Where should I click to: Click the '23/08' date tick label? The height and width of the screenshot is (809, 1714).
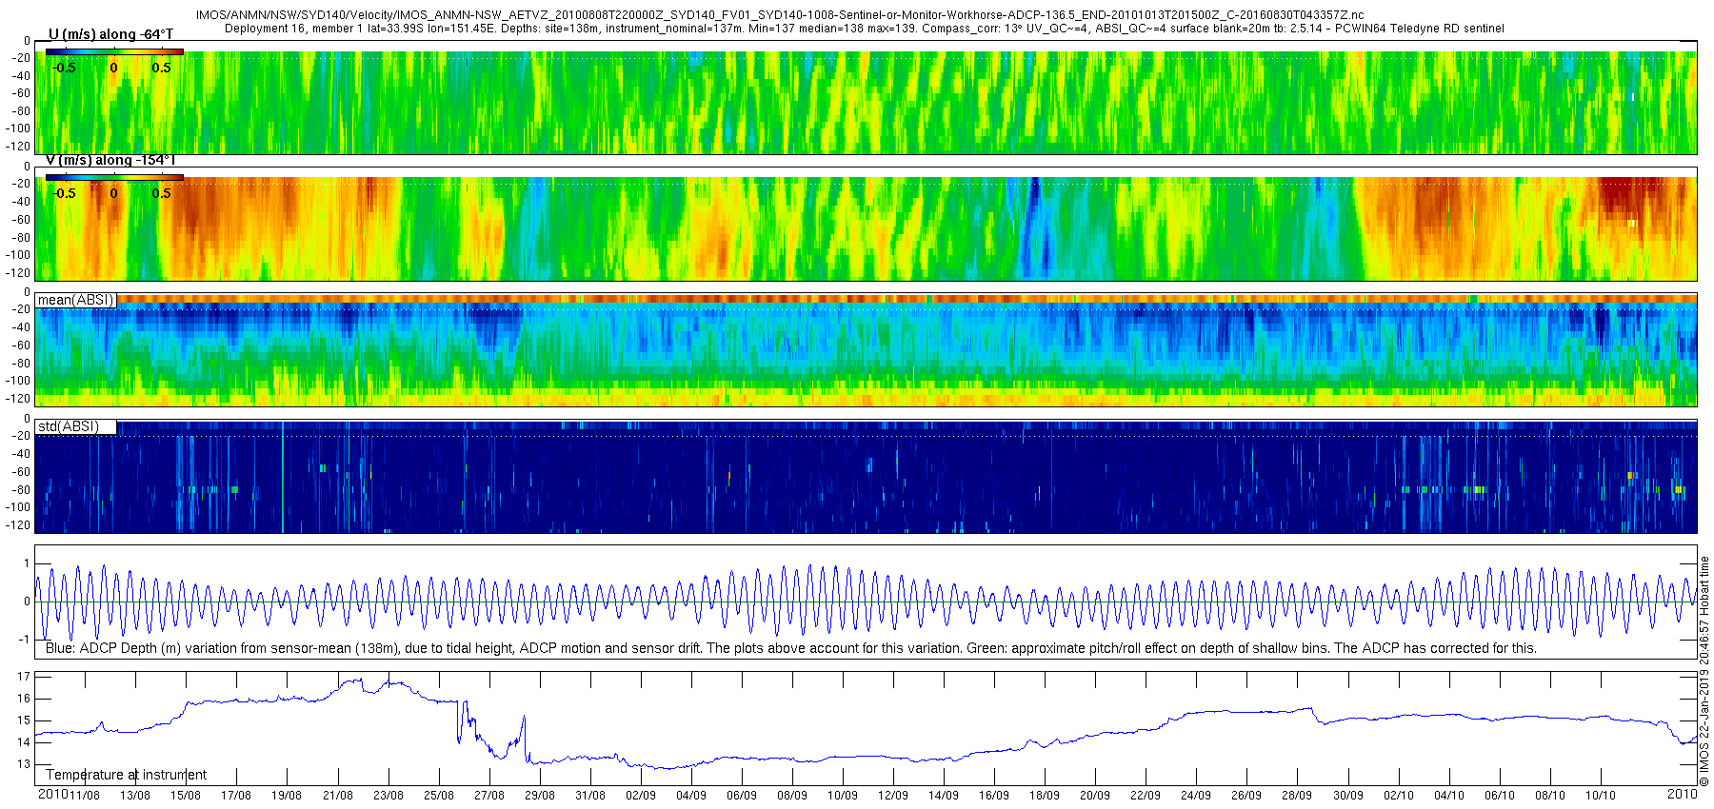388,796
